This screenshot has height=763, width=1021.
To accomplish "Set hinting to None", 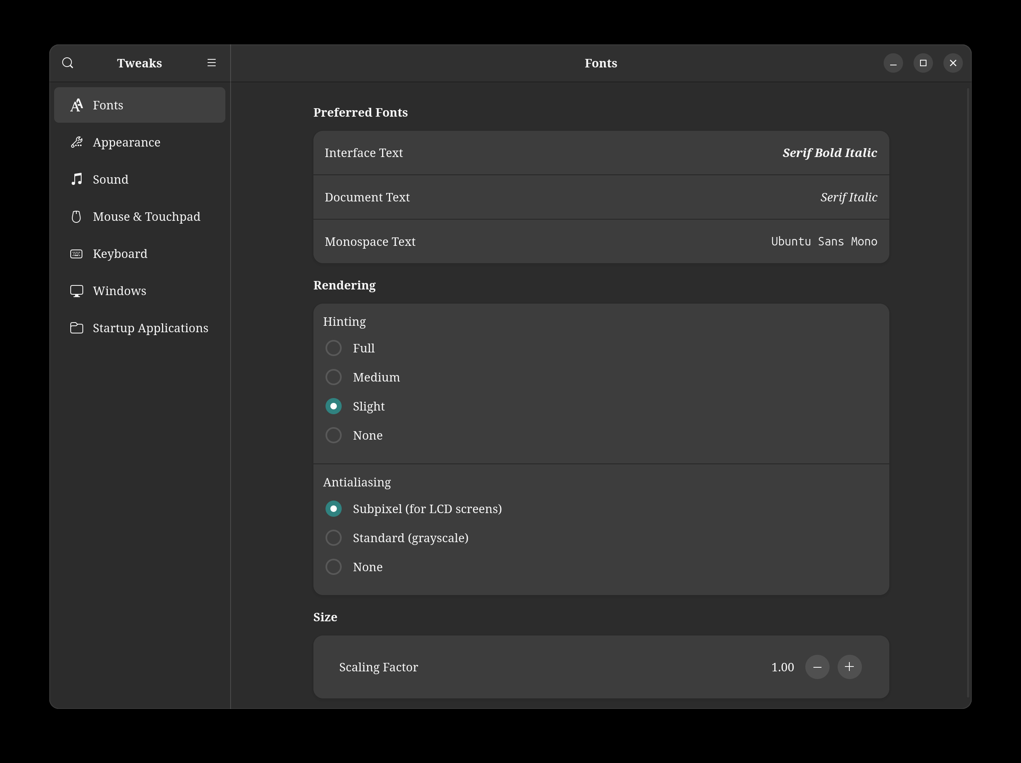I will click(x=333, y=435).
